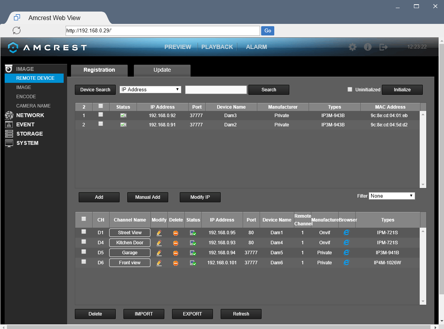Open the IP Address search type dropdown
The image size is (444, 329).
pos(150,90)
